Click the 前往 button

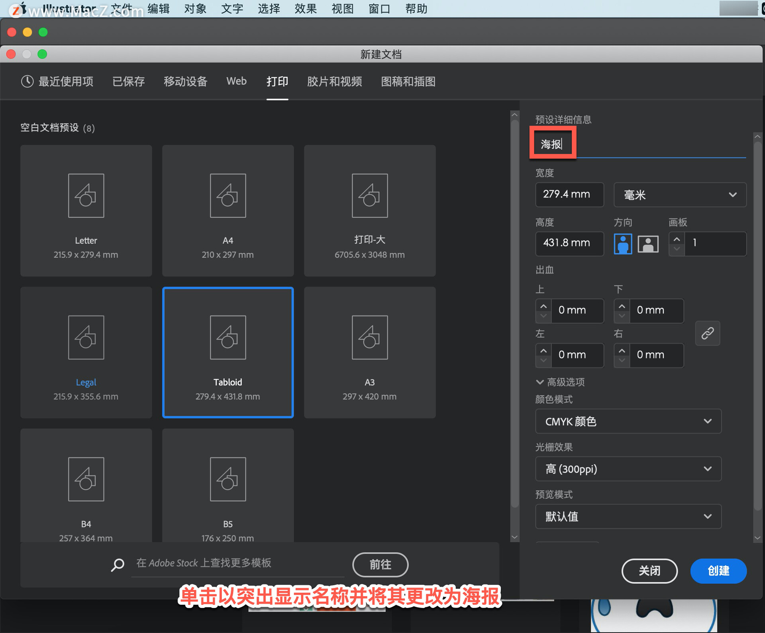click(380, 564)
